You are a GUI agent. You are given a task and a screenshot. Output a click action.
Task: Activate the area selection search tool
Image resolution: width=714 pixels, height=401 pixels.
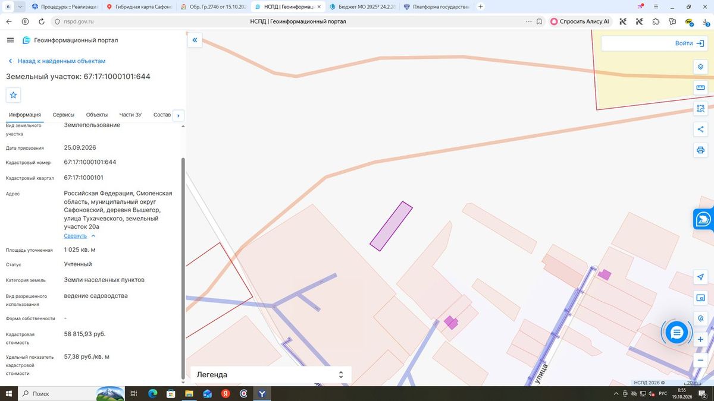coord(700,109)
